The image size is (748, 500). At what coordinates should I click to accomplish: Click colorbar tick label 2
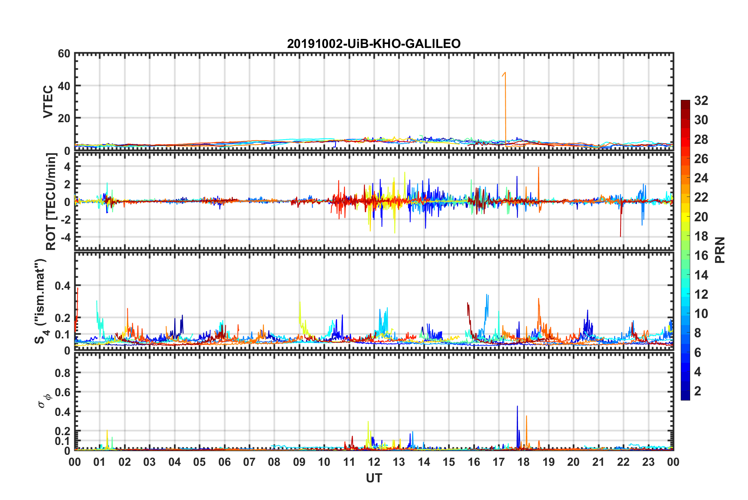pyautogui.click(x=698, y=391)
